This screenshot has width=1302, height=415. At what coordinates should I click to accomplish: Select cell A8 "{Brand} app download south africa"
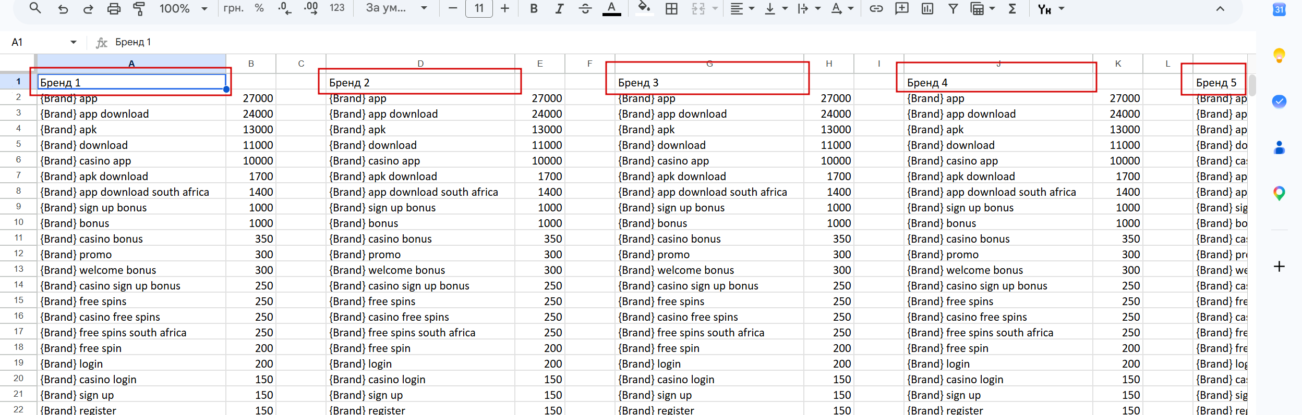point(131,192)
